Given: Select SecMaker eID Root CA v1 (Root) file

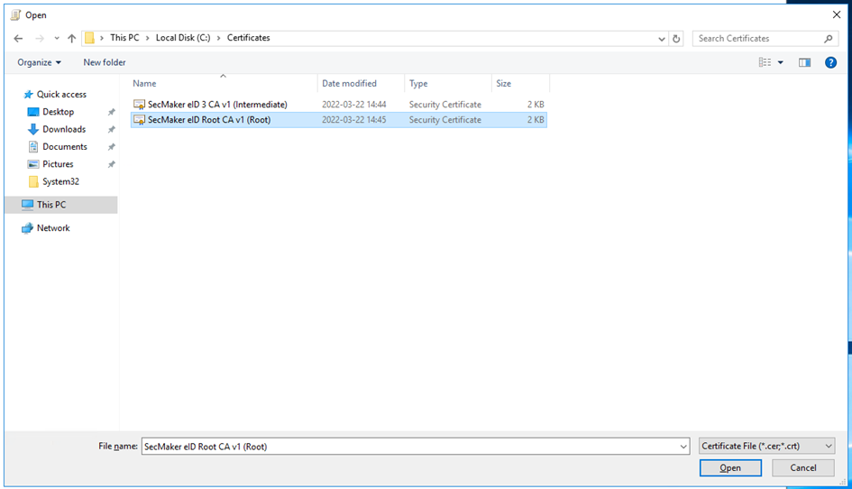Looking at the screenshot, I should point(338,120).
